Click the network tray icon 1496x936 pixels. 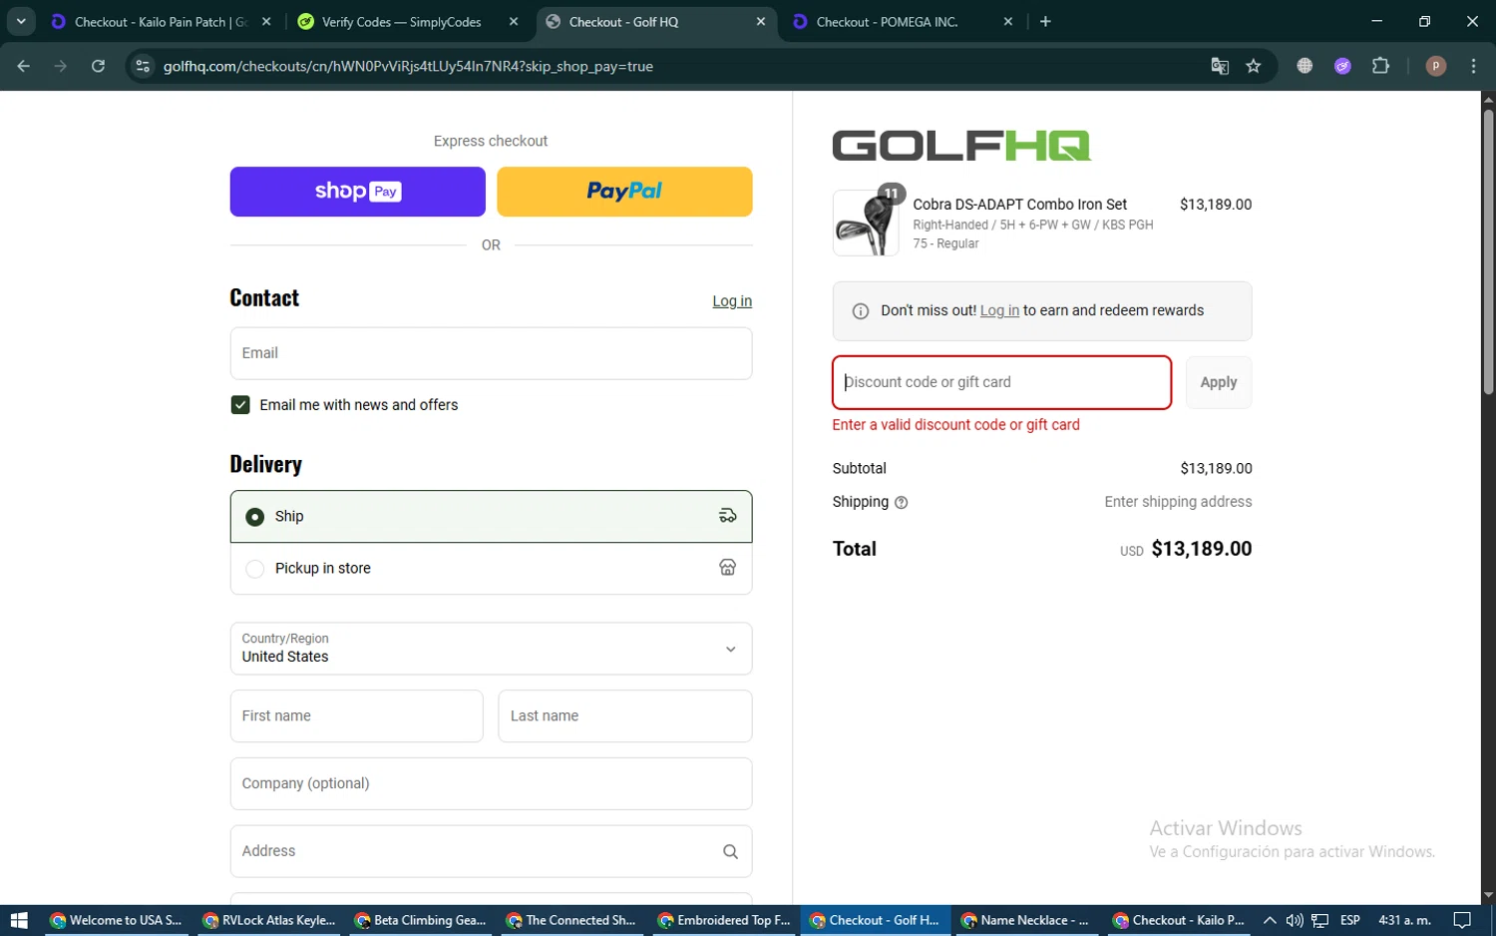coord(1319,920)
